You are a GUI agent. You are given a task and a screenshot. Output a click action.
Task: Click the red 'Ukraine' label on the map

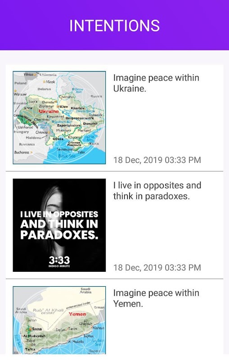tap(49, 111)
